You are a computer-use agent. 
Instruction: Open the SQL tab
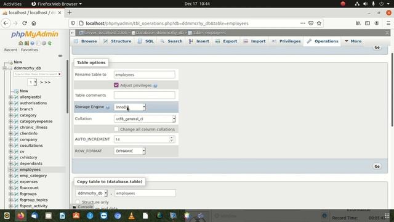(146, 41)
